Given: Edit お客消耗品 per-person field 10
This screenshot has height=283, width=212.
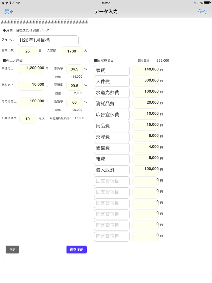Looking at the screenshot, I should tap(28, 119).
